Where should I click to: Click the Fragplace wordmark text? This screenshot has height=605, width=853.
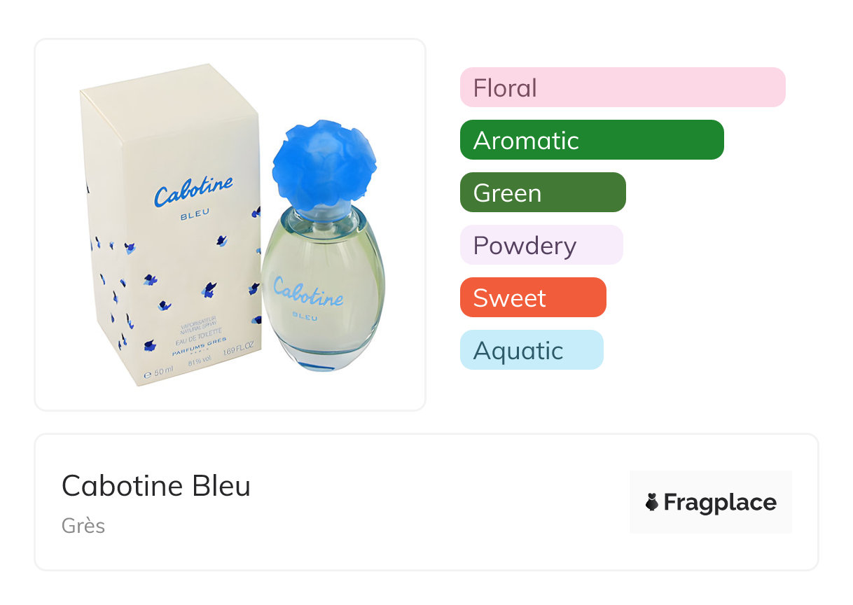[x=720, y=503]
